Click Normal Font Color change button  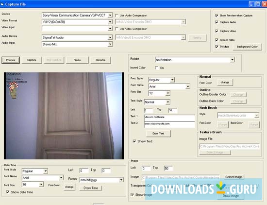click(225, 82)
